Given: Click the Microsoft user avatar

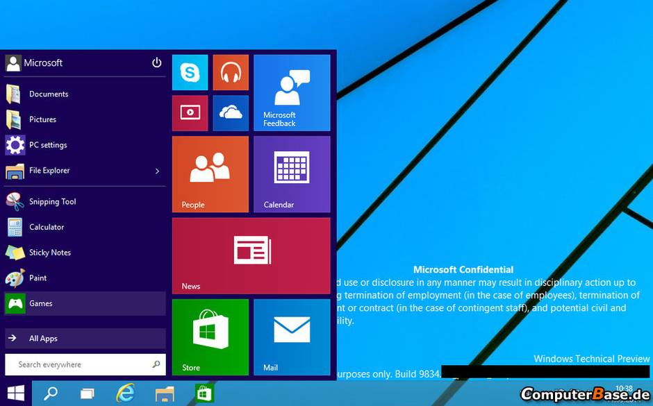Looking at the screenshot, I should [13, 63].
